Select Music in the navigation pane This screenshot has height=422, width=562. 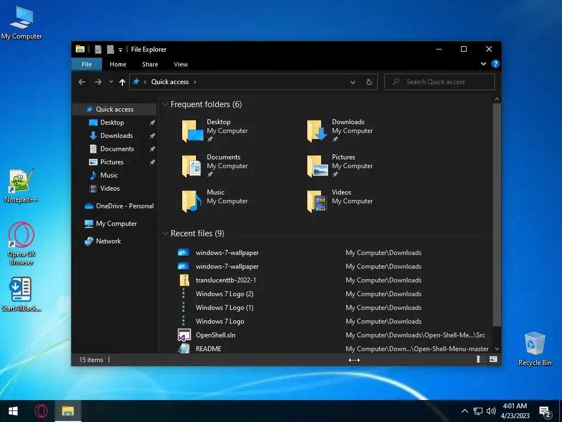(109, 175)
